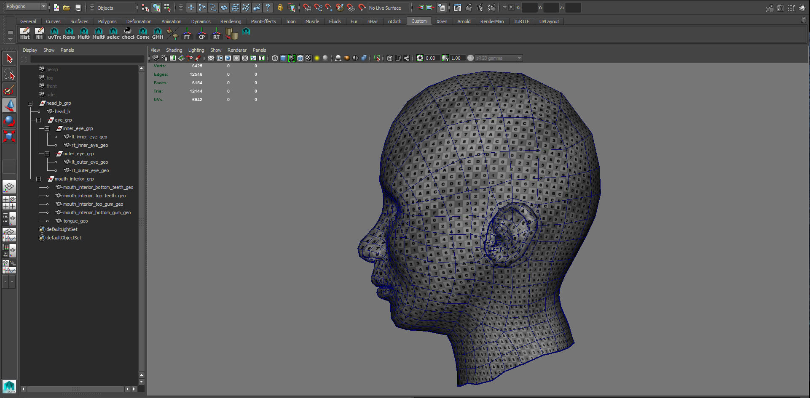Toggle highlight selection mode icon
810x398 pixels.
click(291, 8)
